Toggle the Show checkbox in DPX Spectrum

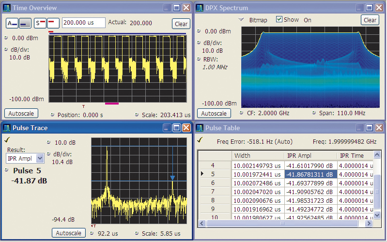[x=279, y=20]
